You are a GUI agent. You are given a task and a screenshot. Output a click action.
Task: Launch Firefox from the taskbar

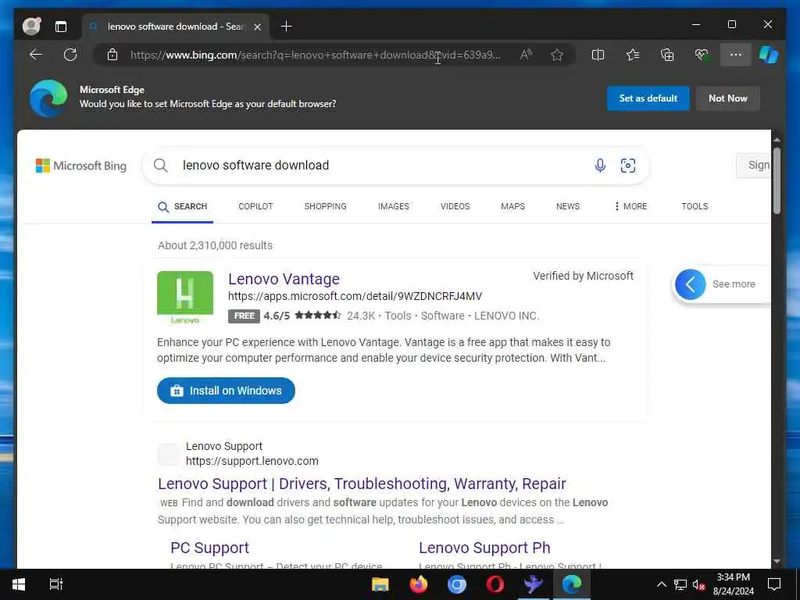tap(419, 584)
